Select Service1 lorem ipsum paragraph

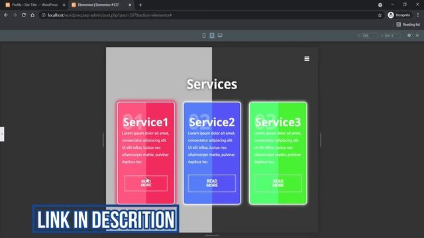(146, 147)
